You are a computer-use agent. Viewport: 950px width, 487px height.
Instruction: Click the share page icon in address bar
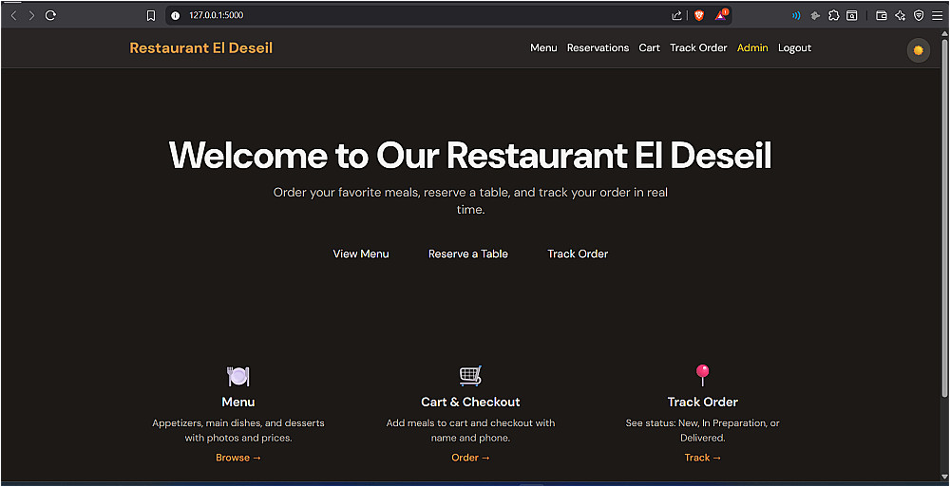[676, 16]
